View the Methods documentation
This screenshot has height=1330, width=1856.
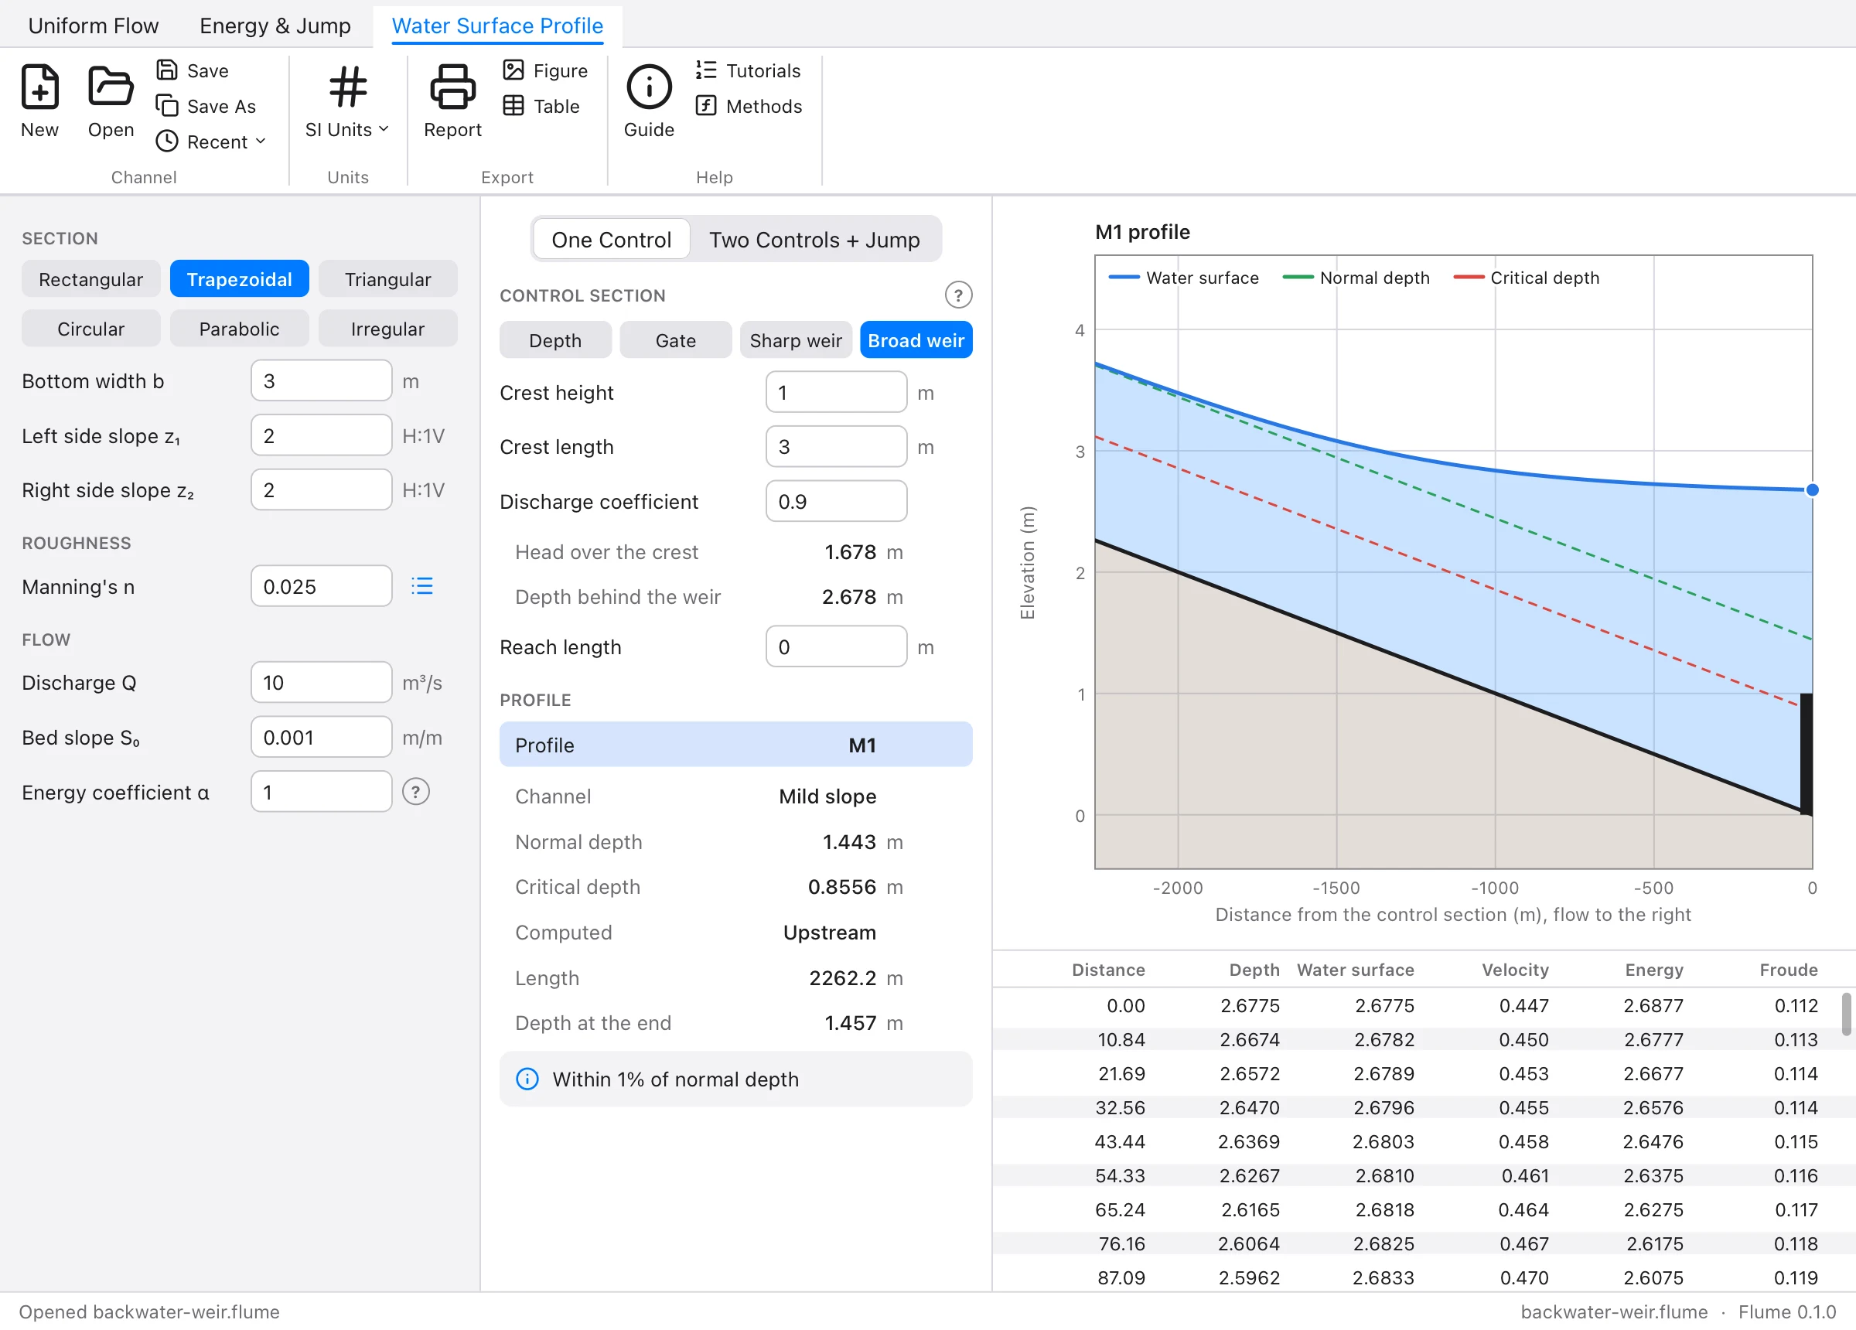pos(749,107)
